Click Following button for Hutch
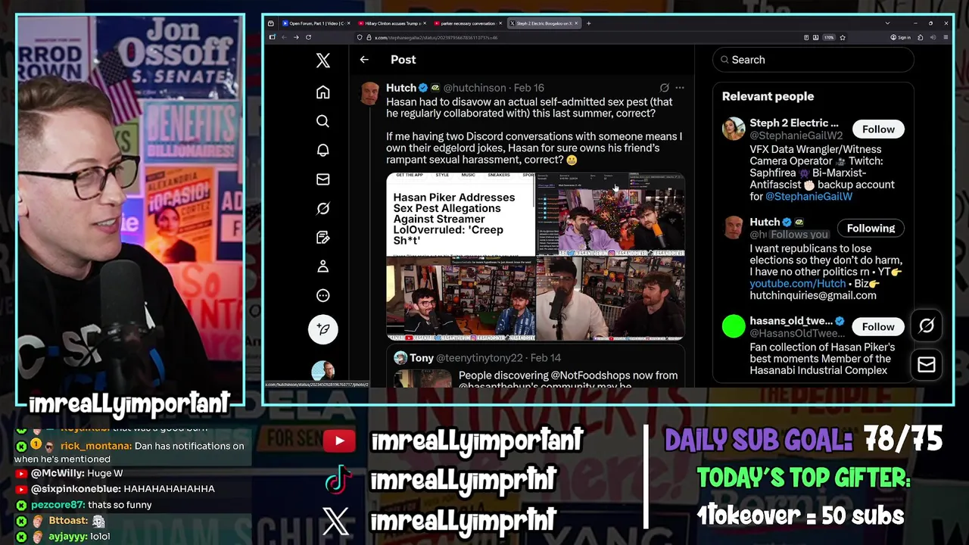This screenshot has width=969, height=545. [871, 229]
